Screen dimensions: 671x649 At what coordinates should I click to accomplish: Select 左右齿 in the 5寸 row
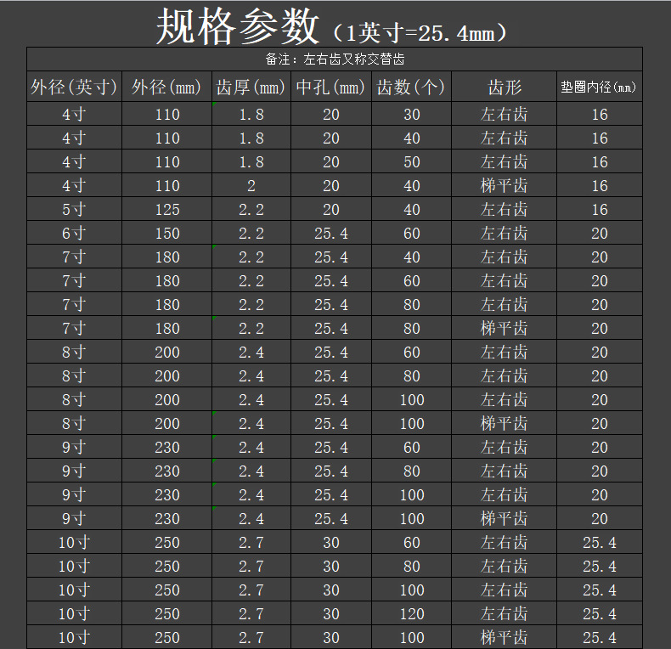click(x=505, y=210)
